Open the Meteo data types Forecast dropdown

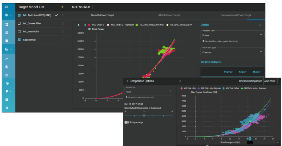[232, 52]
